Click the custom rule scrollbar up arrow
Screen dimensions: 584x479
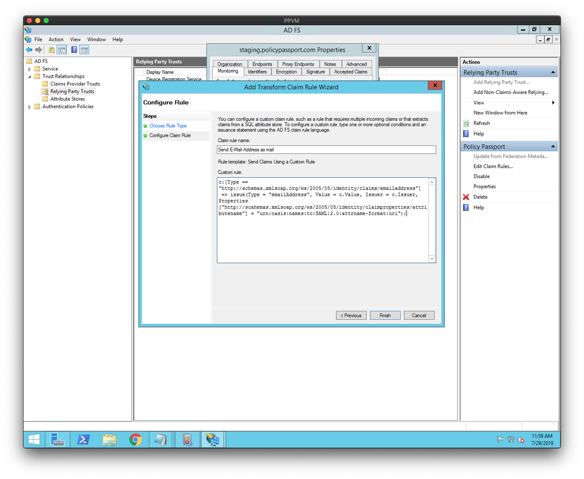click(x=432, y=182)
